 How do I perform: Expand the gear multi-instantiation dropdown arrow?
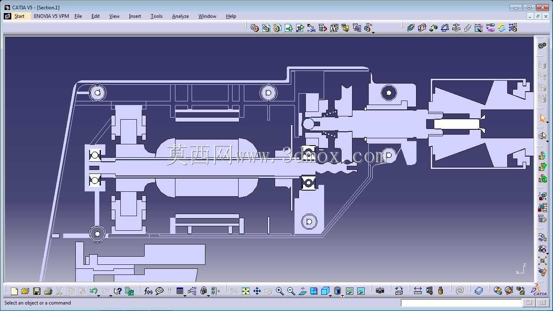coord(373,32)
